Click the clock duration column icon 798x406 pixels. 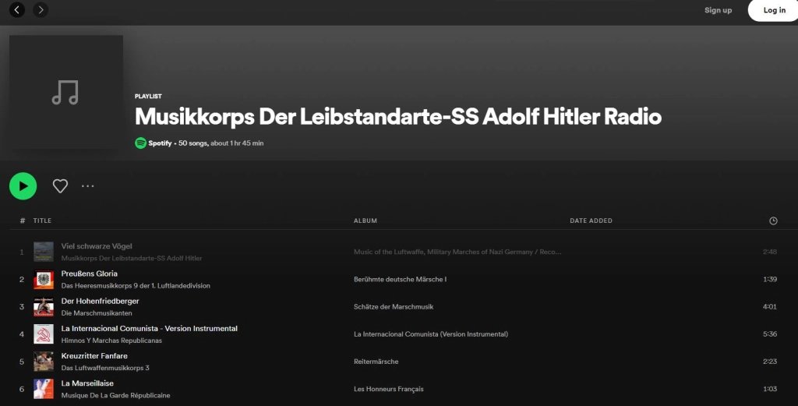click(x=773, y=221)
